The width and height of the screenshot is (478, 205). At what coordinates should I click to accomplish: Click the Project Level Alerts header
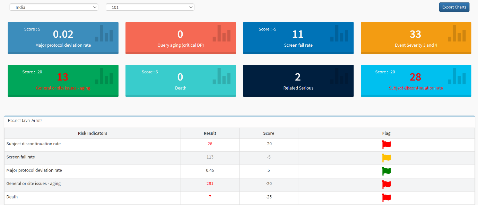point(25,121)
